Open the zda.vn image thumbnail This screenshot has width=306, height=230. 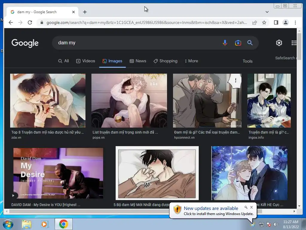pos(48,101)
